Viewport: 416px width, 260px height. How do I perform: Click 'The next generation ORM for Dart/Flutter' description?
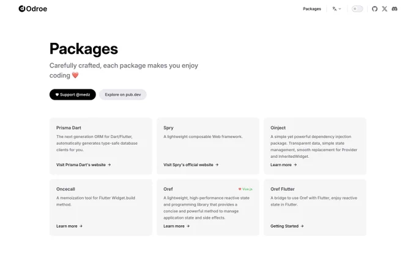97,143
